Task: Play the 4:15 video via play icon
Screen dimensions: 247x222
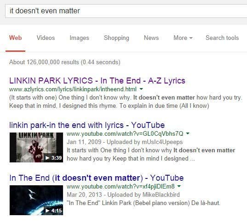Action: pos(47,211)
